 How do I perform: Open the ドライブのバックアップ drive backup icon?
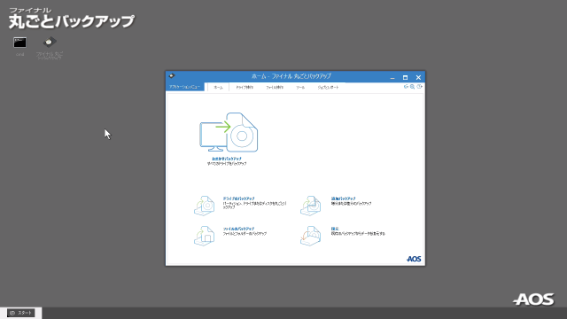205,206
